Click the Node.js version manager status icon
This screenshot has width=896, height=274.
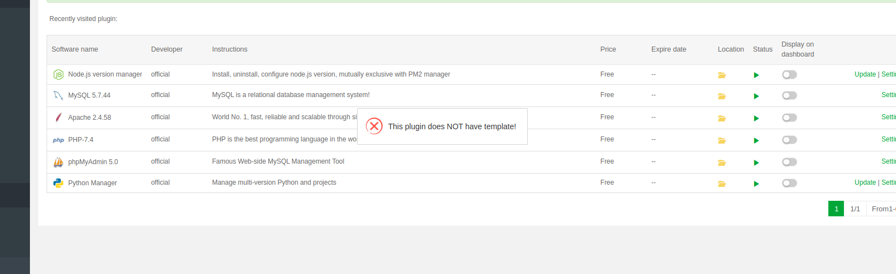[x=756, y=75]
